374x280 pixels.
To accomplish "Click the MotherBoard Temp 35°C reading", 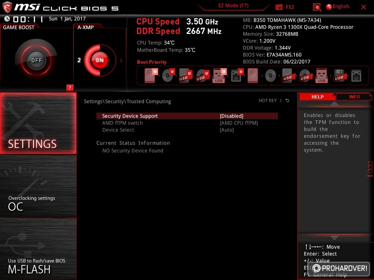I will point(166,50).
